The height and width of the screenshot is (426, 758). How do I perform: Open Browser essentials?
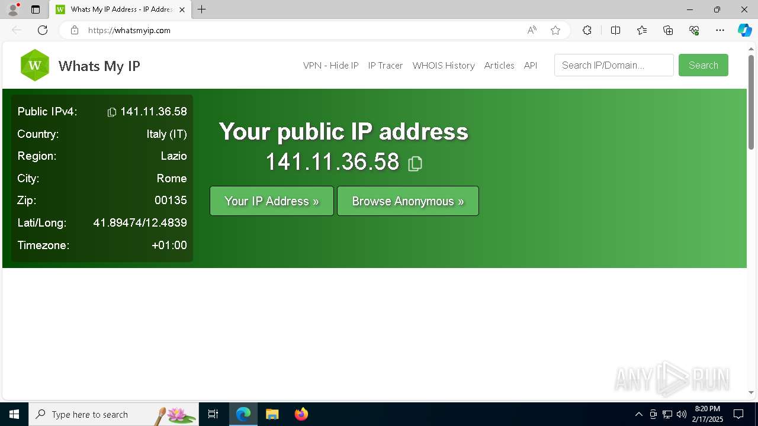pos(694,30)
